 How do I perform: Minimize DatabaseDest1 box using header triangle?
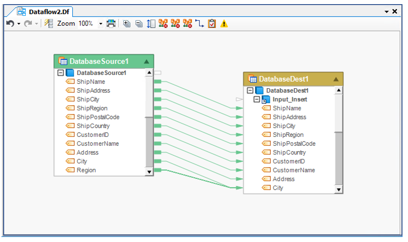336,79
